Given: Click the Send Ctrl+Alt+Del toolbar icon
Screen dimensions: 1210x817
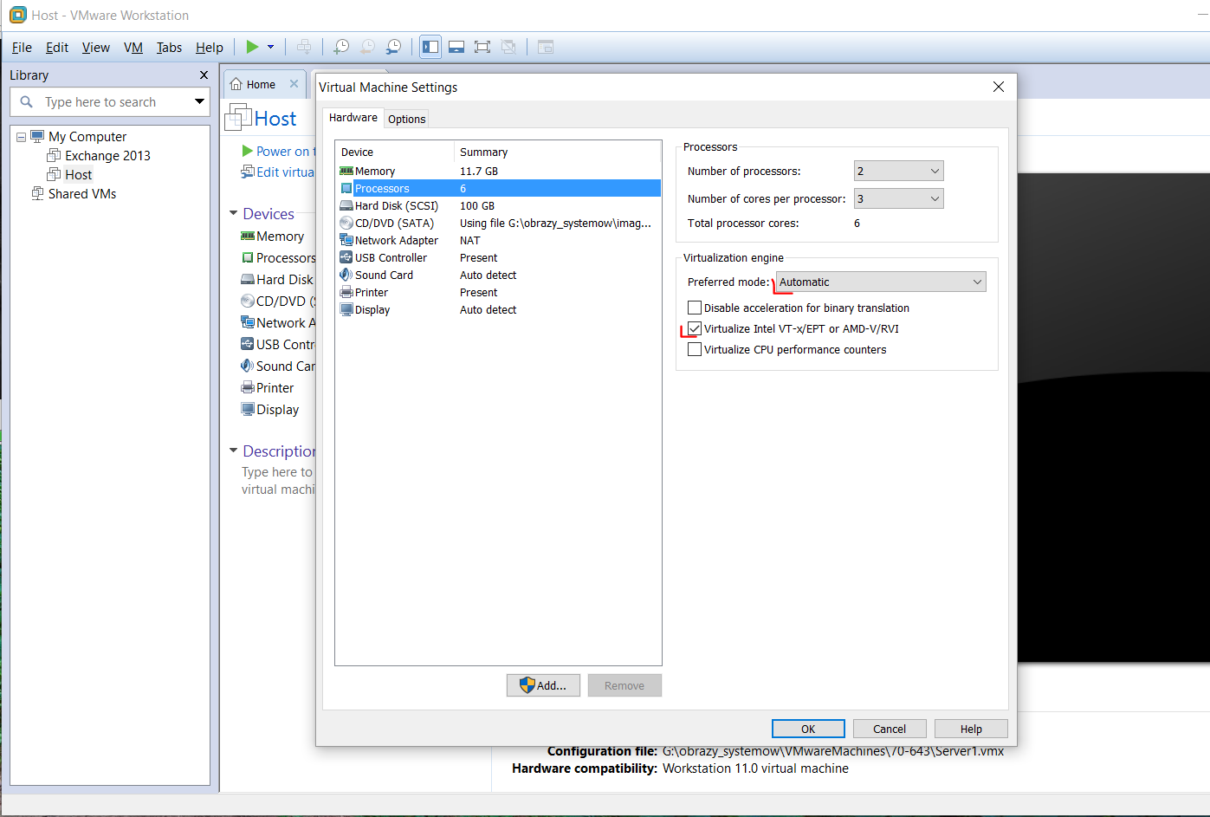Looking at the screenshot, I should tap(304, 47).
